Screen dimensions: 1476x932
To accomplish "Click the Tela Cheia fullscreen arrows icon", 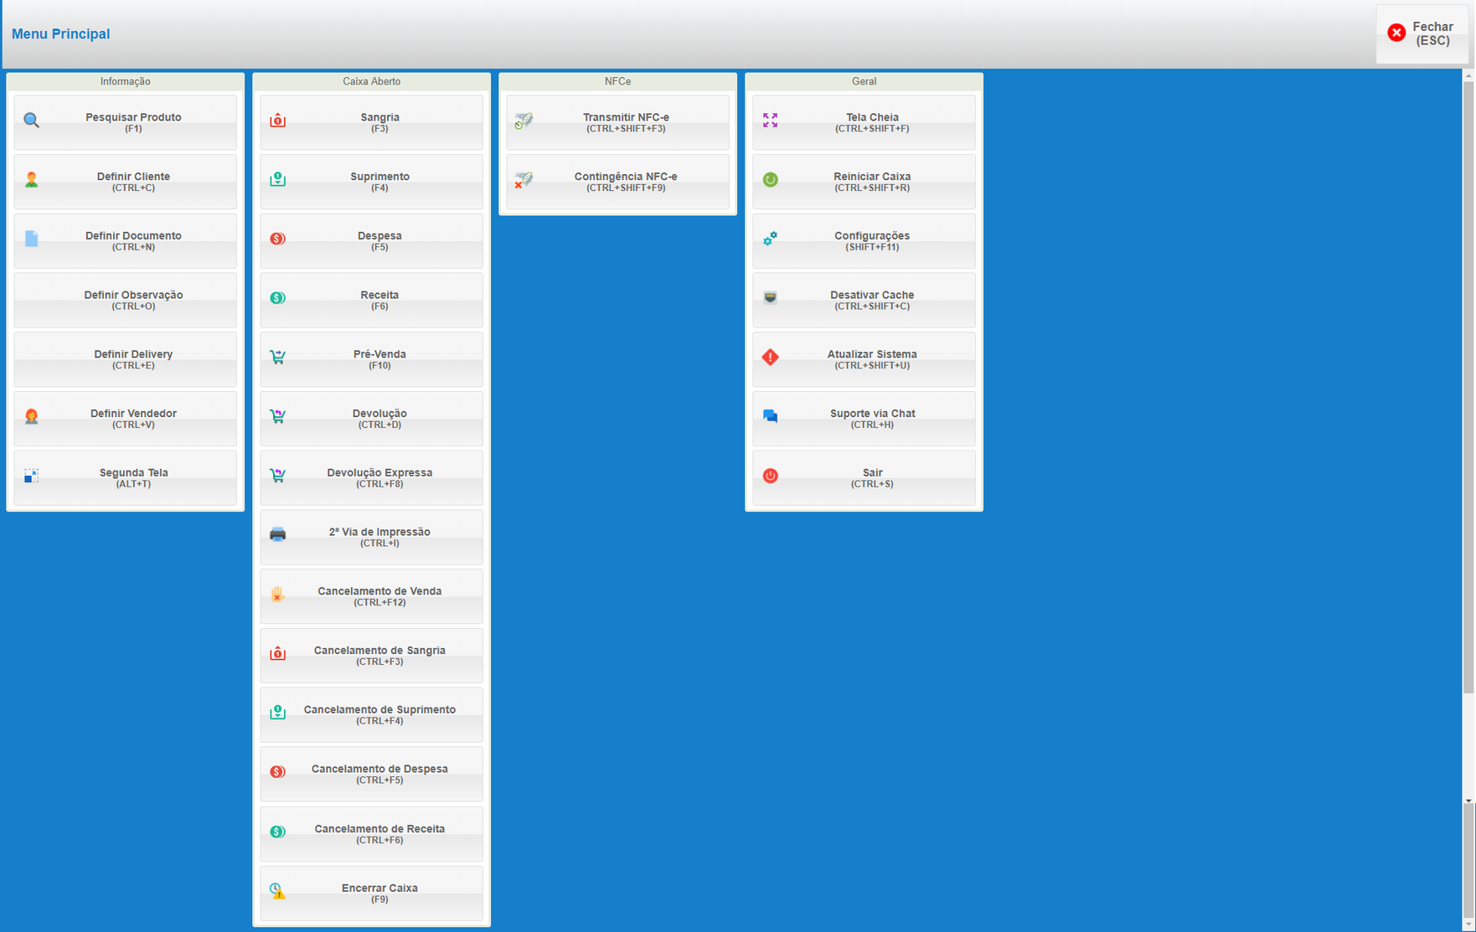I will point(770,121).
